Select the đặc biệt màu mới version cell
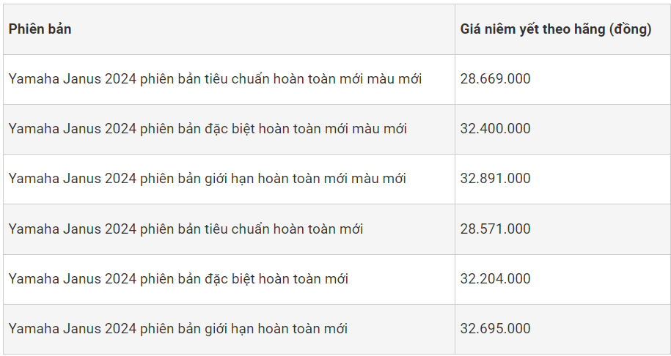 click(208, 129)
